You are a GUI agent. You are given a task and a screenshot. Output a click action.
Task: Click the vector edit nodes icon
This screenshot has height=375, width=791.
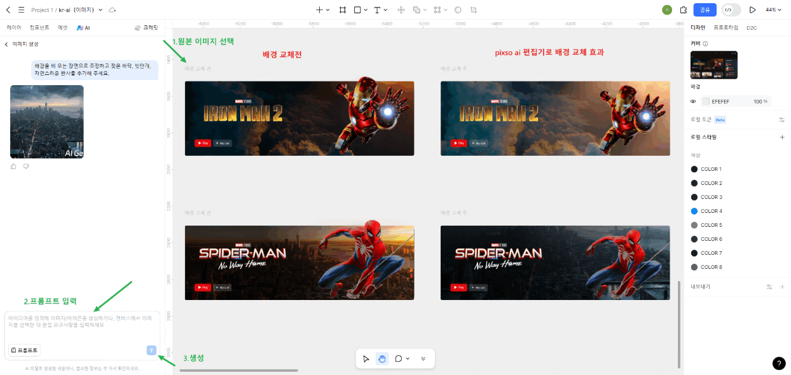coord(437,10)
